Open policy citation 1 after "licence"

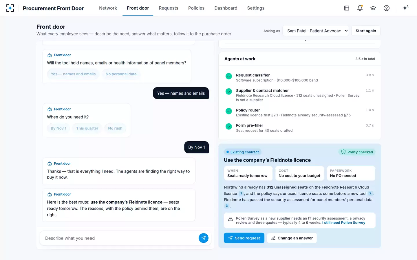(x=241, y=194)
